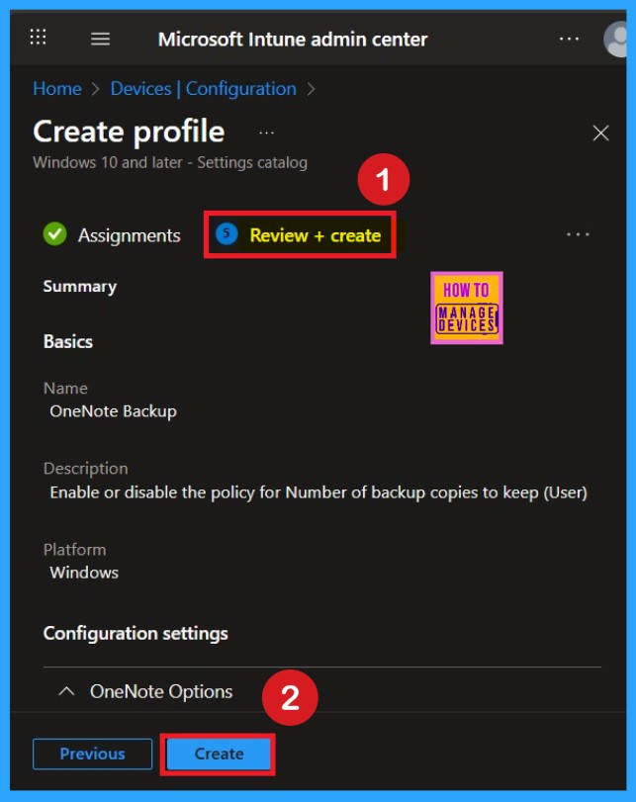The height and width of the screenshot is (802, 636).
Task: Open Devices | Configuration breadcrumb
Action: click(204, 89)
